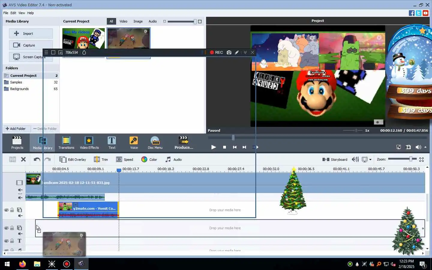The image size is (432, 270).
Task: Start Bandicam REC recording
Action: (216, 52)
